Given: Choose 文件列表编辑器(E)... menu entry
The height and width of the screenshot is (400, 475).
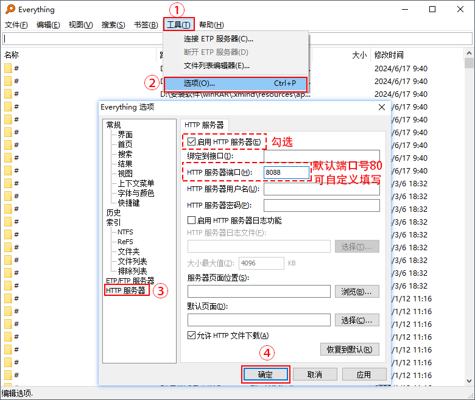Looking at the screenshot, I should 217,65.
